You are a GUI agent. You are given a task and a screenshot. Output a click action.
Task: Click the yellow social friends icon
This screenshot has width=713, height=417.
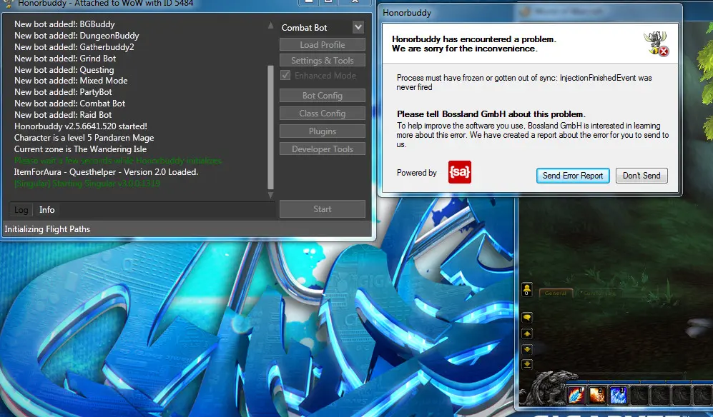click(527, 288)
